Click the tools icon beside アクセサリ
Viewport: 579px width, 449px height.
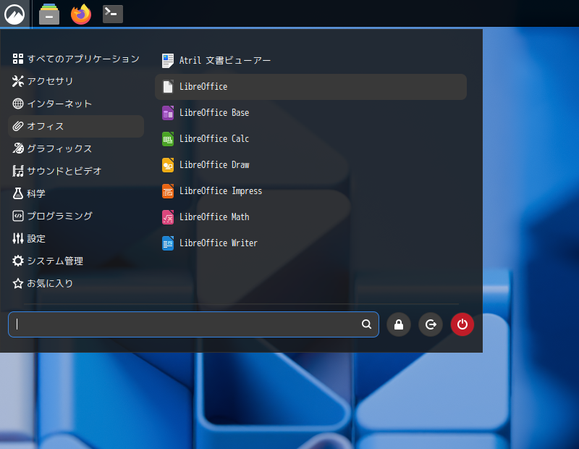pos(17,81)
